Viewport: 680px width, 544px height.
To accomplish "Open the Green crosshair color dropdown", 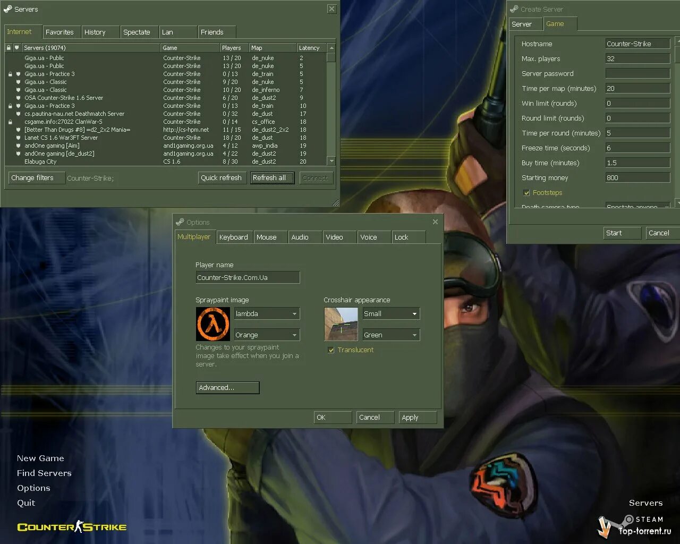I will [x=391, y=335].
